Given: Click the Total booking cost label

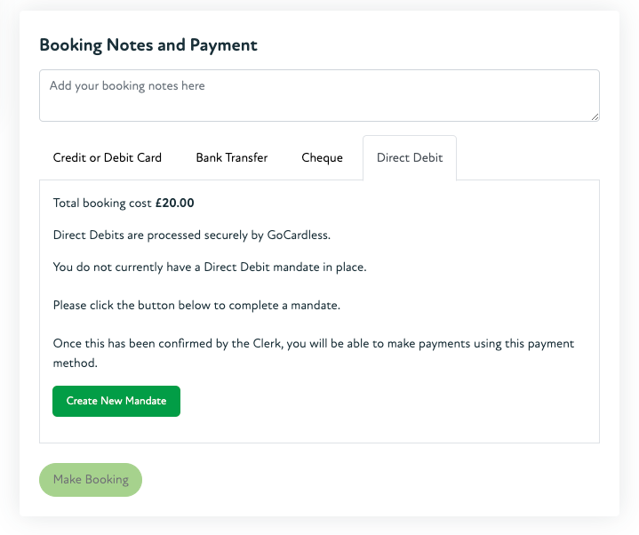Looking at the screenshot, I should (x=102, y=204).
